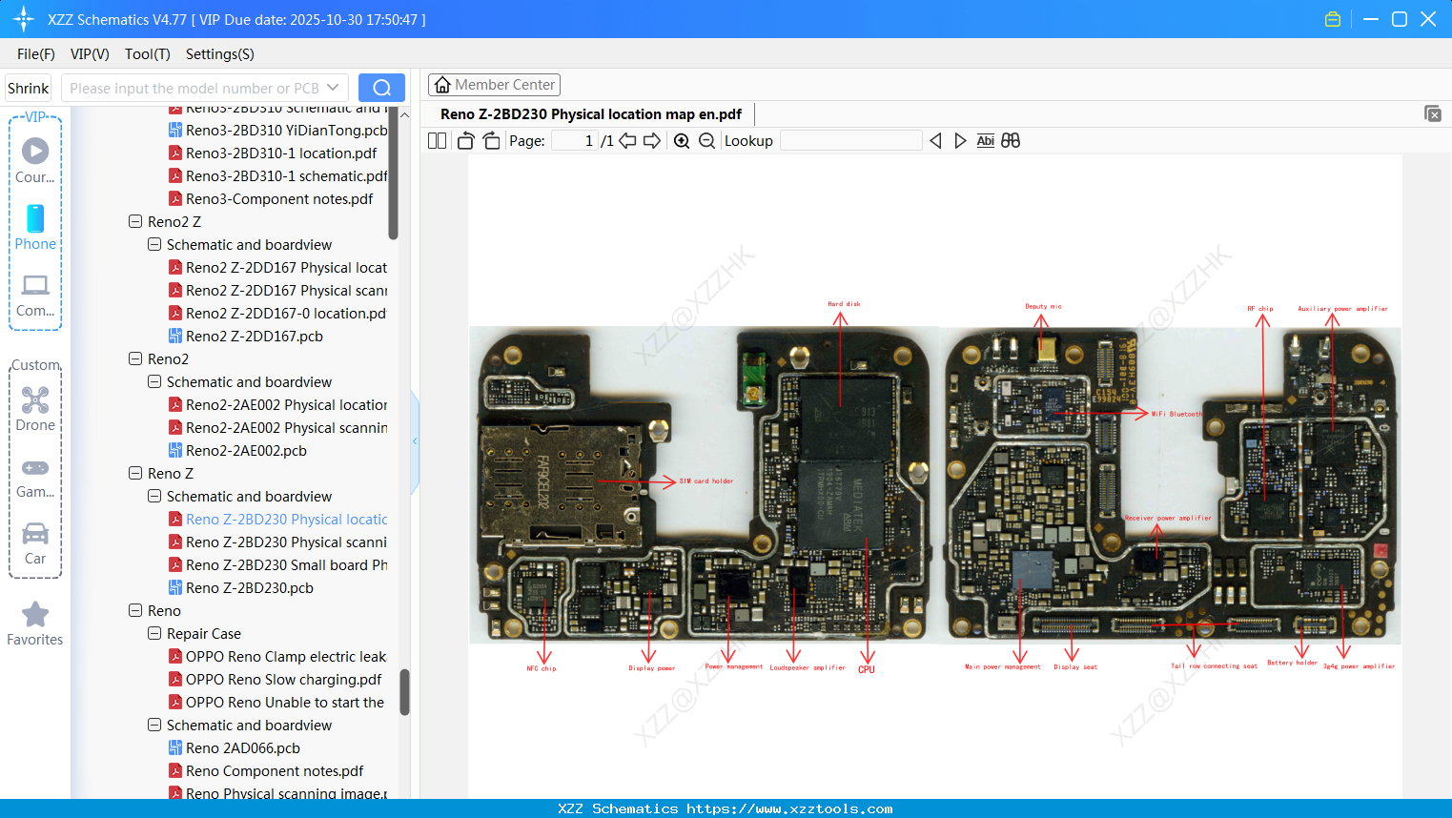The image size is (1452, 818).
Task: Collapse the Repair Case folder
Action: (x=154, y=633)
